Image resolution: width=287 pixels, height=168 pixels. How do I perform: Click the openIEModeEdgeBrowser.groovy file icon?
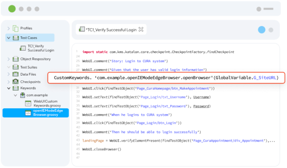click(x=28, y=113)
